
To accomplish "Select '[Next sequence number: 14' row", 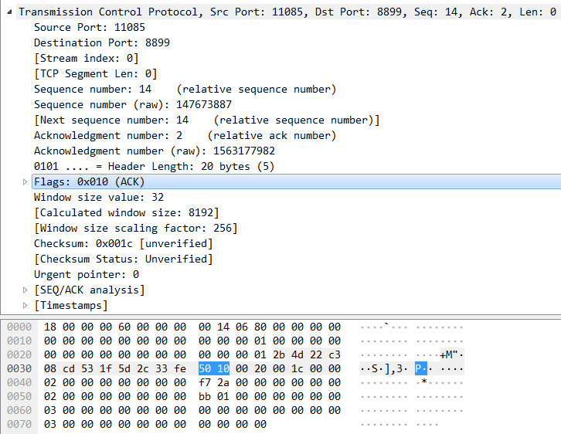I will pos(207,120).
